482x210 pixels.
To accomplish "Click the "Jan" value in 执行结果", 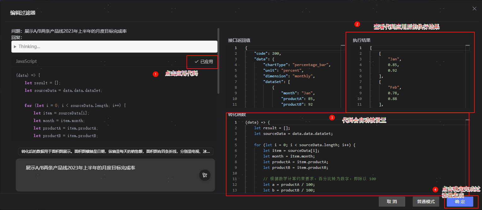I will point(394,59).
